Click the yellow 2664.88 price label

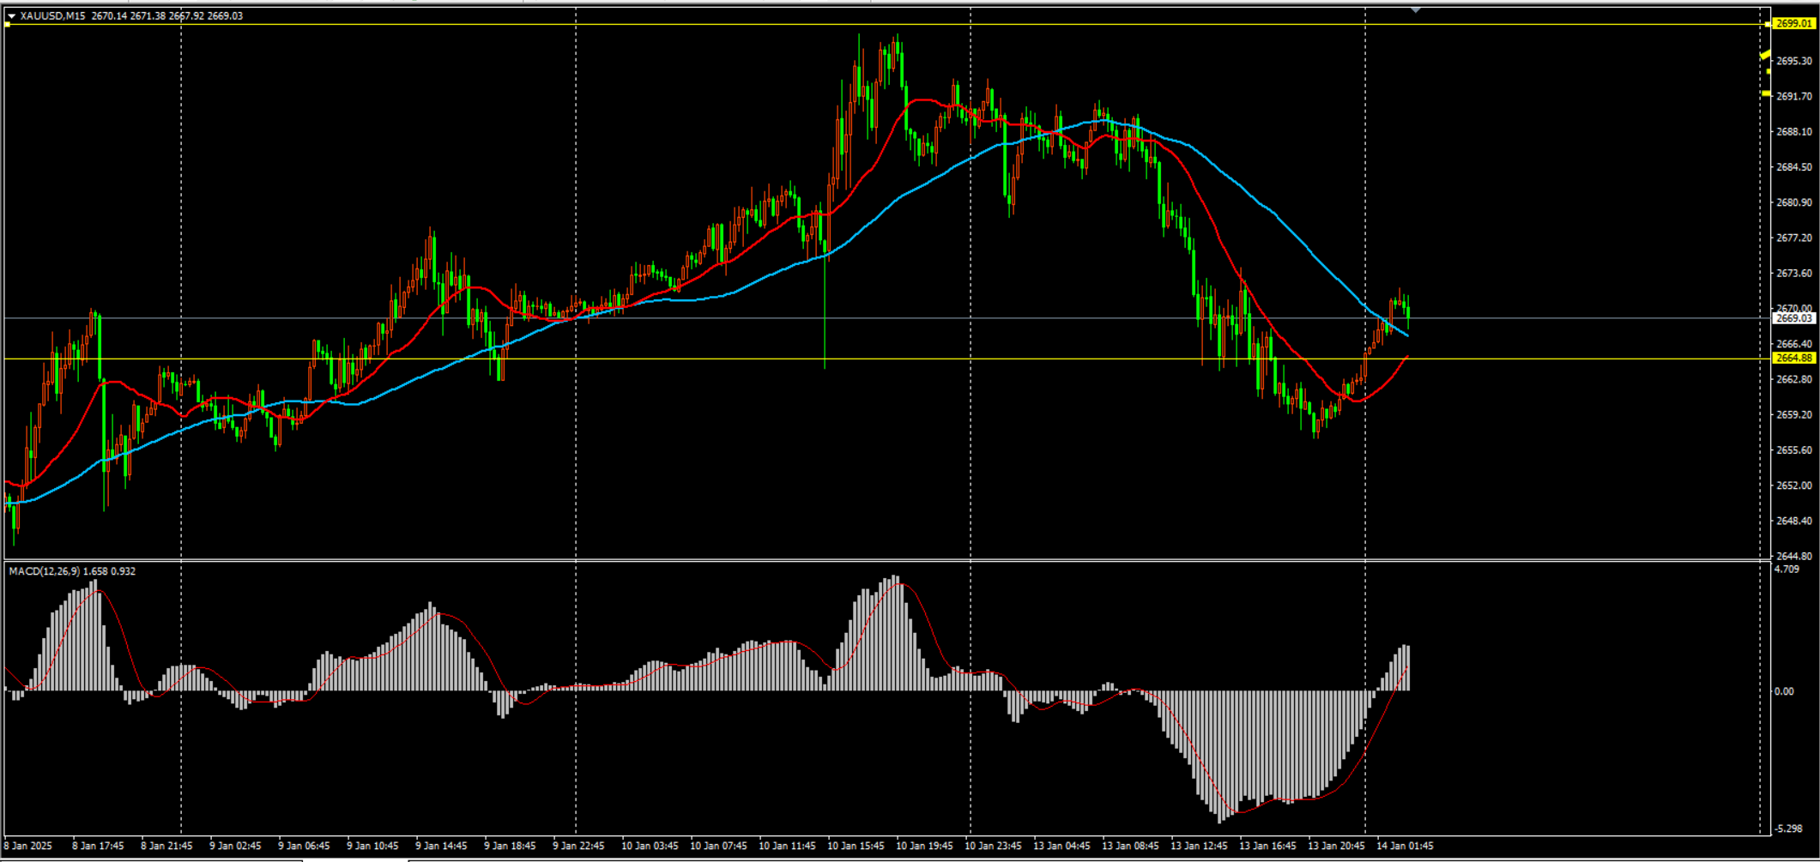(x=1794, y=359)
